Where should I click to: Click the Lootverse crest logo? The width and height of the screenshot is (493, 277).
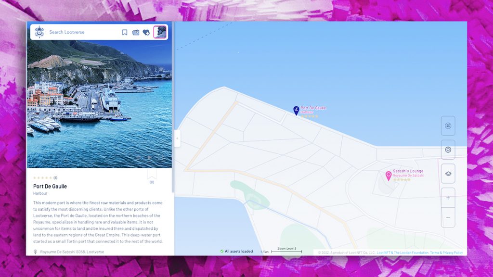coord(39,32)
